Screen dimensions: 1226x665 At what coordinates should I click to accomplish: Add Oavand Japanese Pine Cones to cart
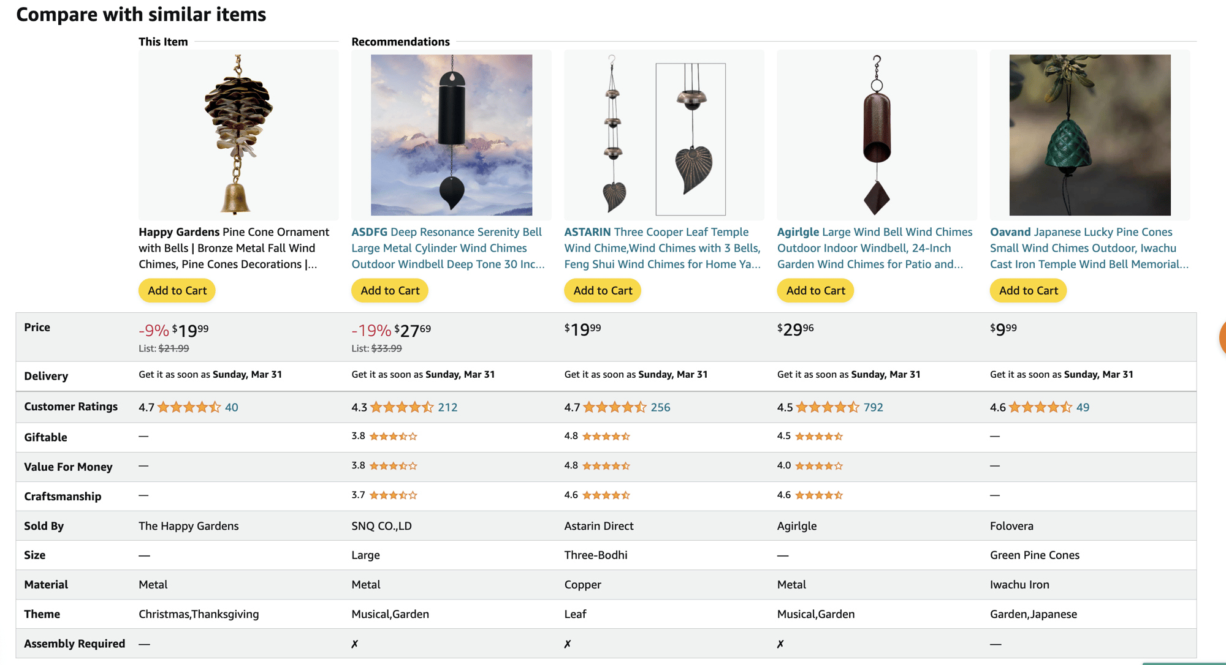pyautogui.click(x=1028, y=290)
